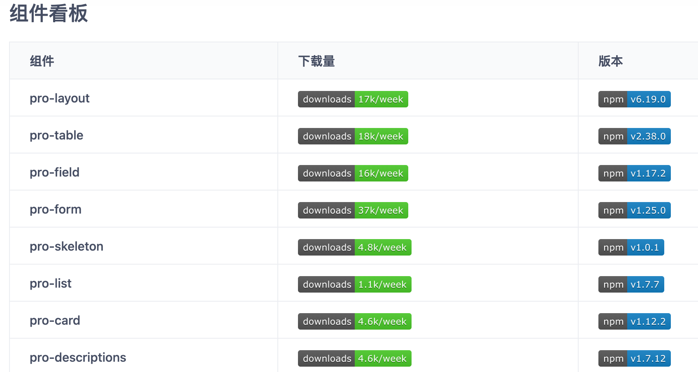Viewport: 698px width, 372px height.
Task: Click the npm v1.25.0 version badge
Action: pyautogui.click(x=635, y=210)
